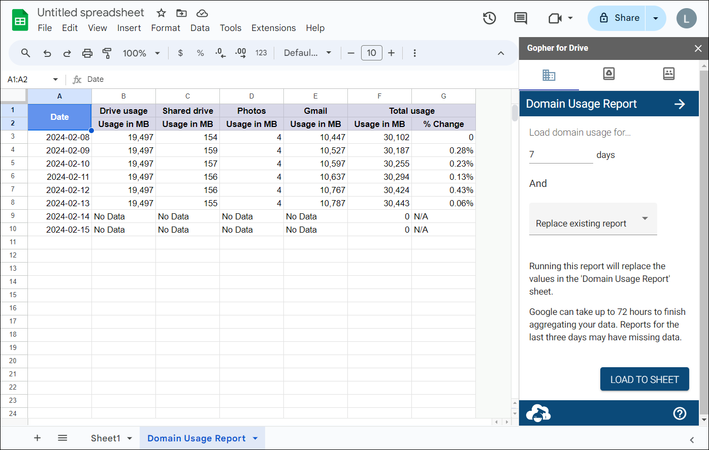709x450 pixels.
Task: Switch to drive files icon tab
Action: coord(609,74)
